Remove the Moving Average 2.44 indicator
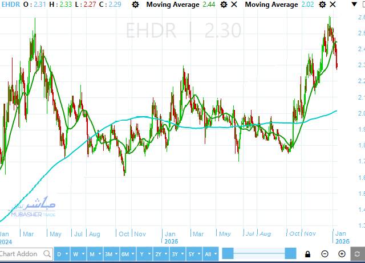The image size is (365, 263). pos(234,5)
